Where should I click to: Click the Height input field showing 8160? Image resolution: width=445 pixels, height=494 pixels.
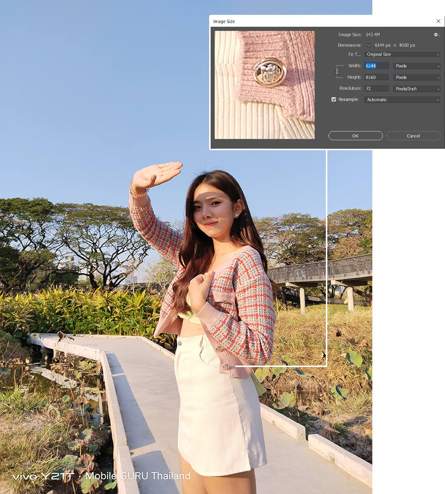click(376, 78)
